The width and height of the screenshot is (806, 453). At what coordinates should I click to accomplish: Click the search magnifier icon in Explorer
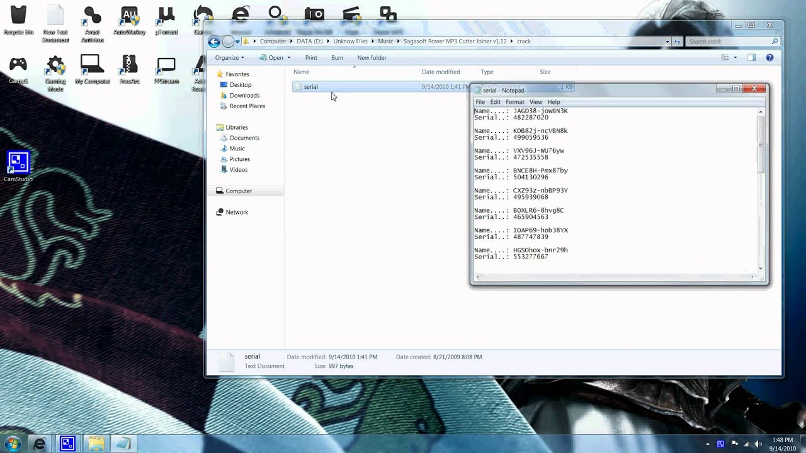[x=775, y=42]
